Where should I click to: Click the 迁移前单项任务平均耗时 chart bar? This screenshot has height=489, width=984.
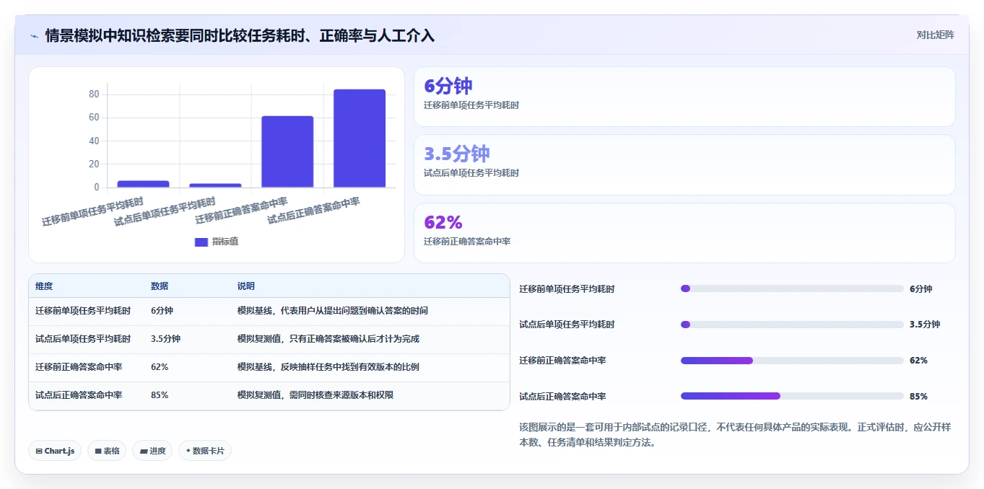[x=143, y=184]
